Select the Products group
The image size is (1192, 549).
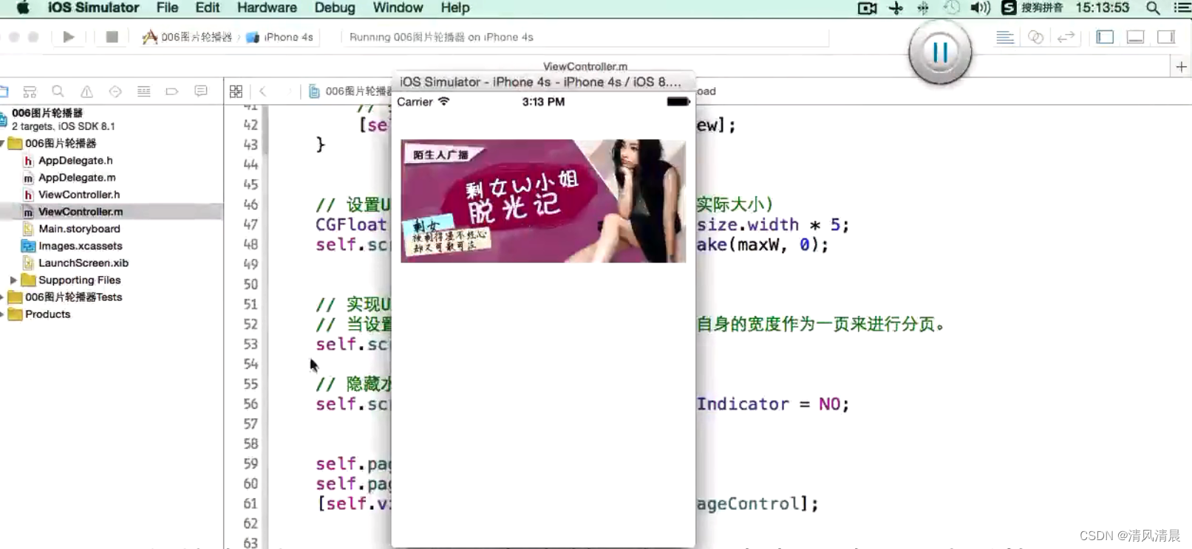(x=47, y=314)
